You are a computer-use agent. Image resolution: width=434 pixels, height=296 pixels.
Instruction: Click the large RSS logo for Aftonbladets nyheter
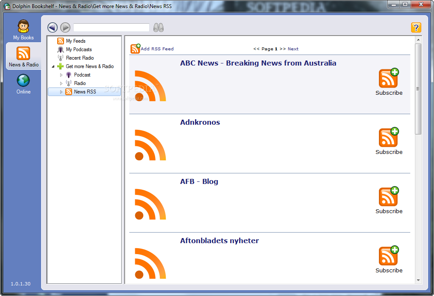point(150,263)
